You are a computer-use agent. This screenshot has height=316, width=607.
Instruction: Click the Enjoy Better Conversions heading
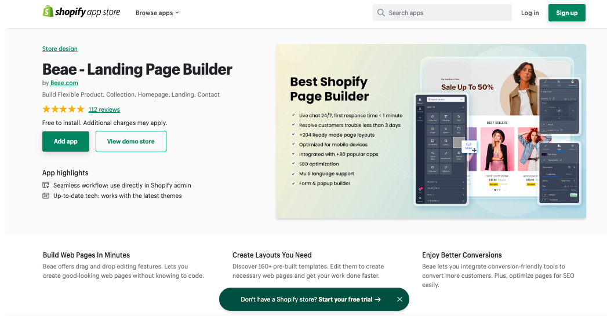tap(462, 255)
